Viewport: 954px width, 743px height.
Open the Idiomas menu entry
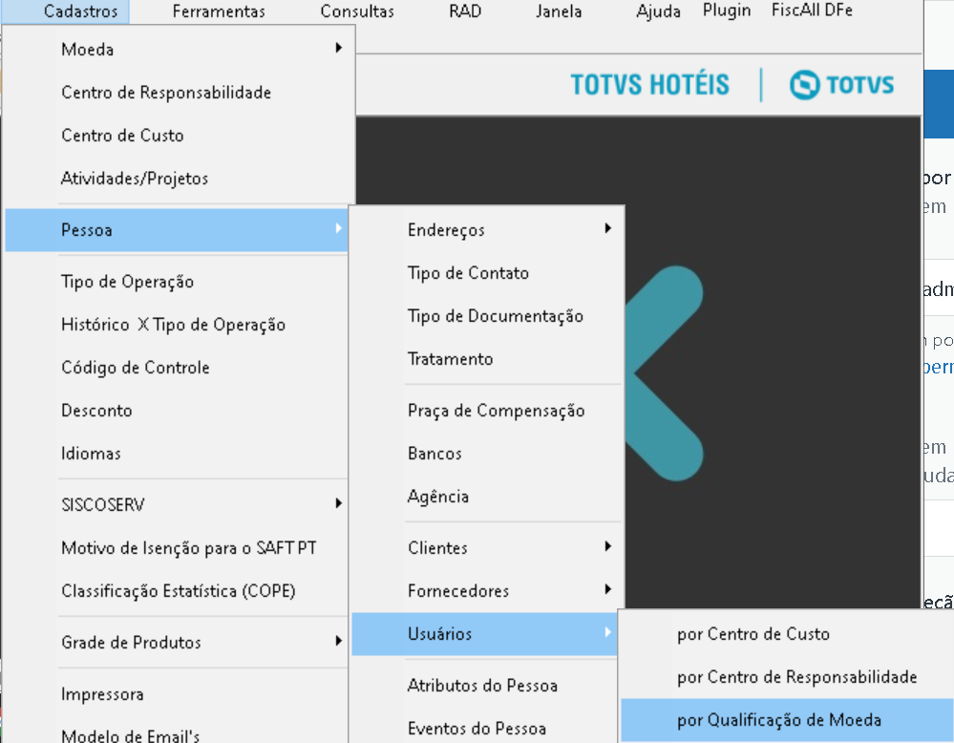click(x=177, y=454)
